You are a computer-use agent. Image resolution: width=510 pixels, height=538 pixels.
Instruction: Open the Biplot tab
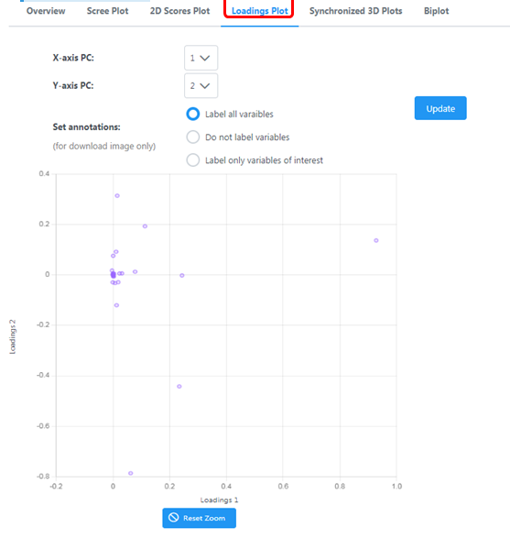point(437,11)
